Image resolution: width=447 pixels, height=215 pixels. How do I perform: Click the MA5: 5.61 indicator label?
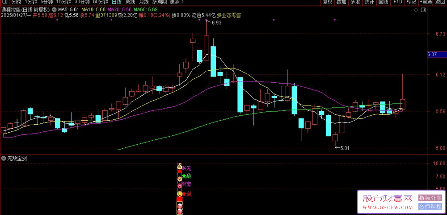69,10
